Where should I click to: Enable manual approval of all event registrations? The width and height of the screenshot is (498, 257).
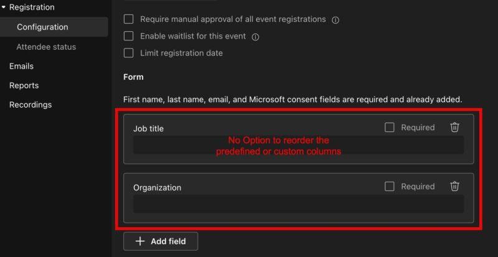129,19
